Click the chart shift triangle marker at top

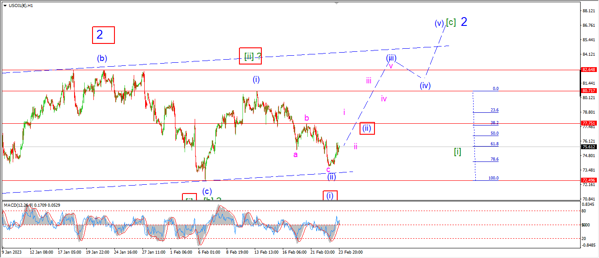point(337,4)
